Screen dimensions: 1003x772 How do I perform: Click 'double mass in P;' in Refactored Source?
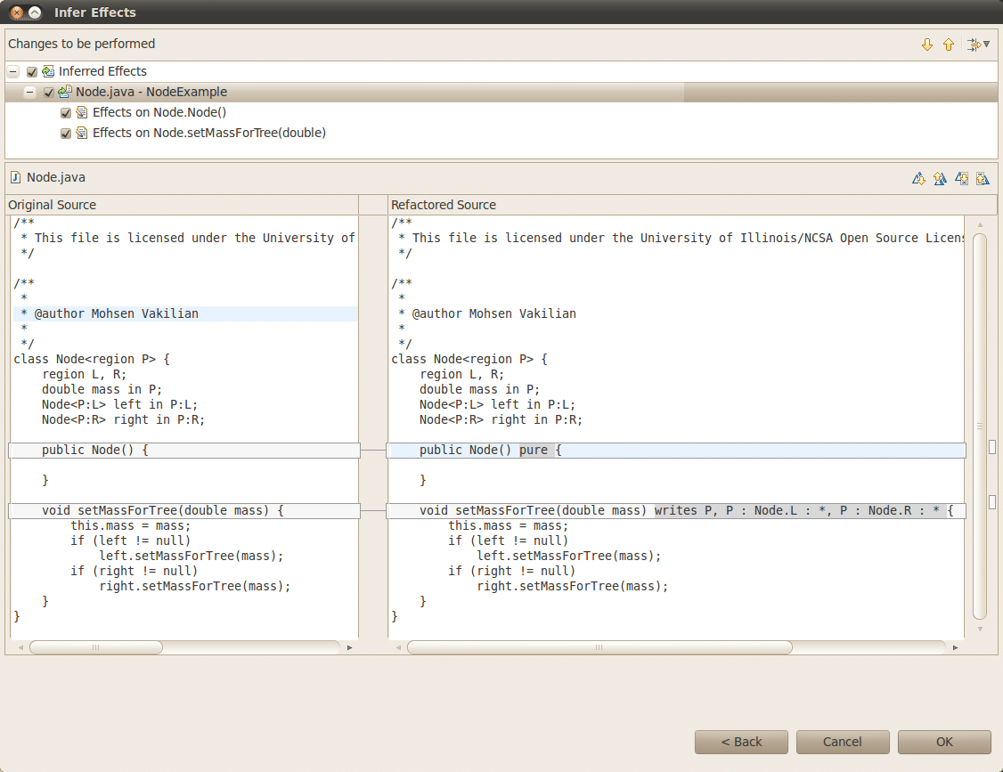pyautogui.click(x=479, y=389)
